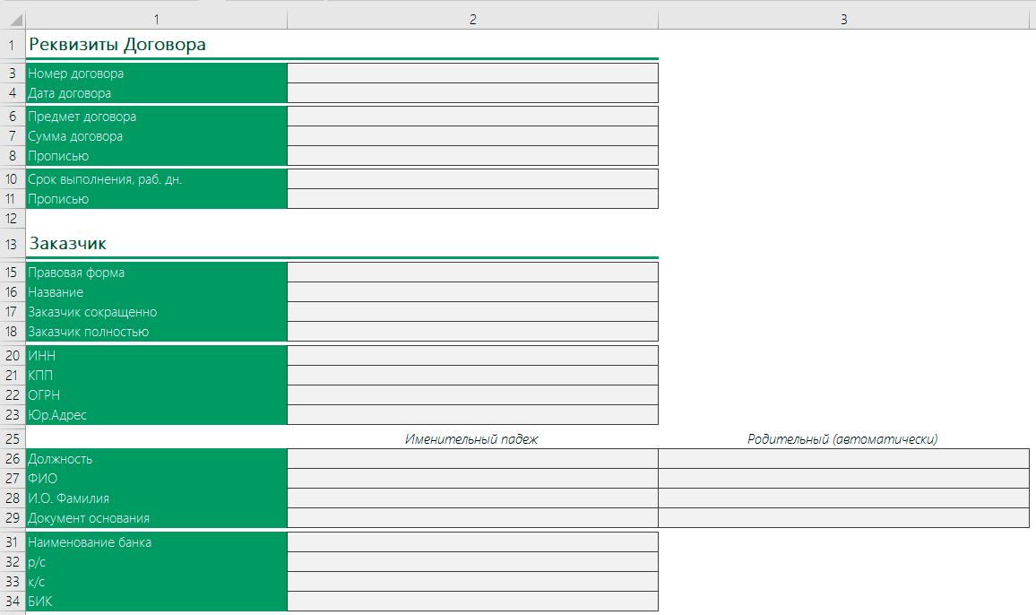Click the 'Прописью' label in row 11
This screenshot has height=615, width=1036.
[x=58, y=199]
